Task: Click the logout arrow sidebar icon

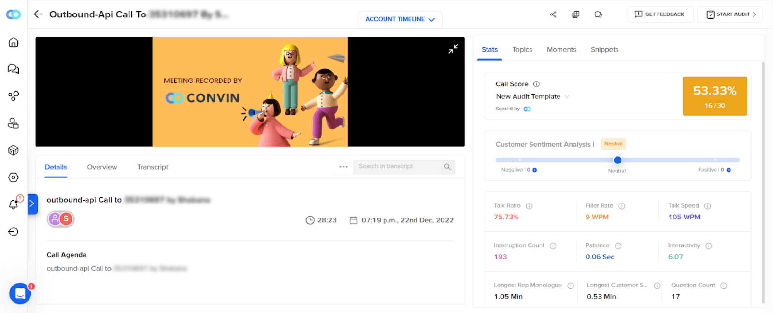Action: (14, 232)
